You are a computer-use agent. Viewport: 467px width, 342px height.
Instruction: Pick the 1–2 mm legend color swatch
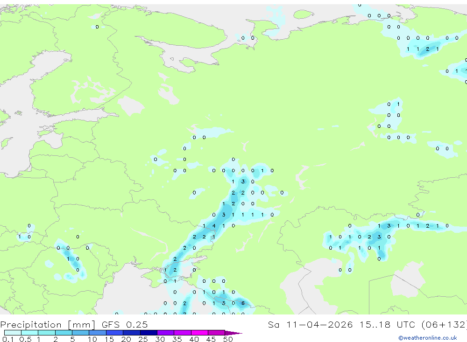pos(47,333)
